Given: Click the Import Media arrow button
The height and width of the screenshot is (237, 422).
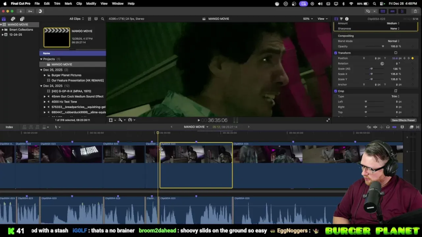Looking at the screenshot, I should coord(20,11).
